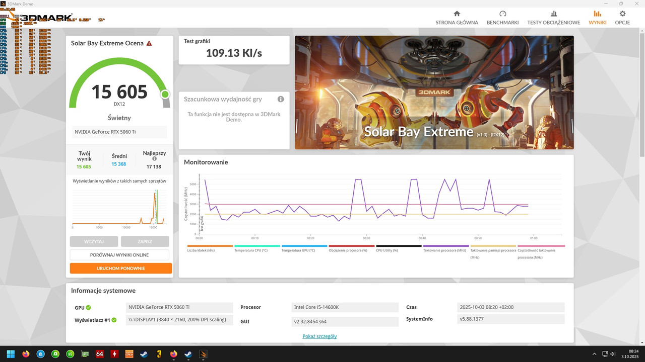
Task: Click the SystemInfo version v5.88.1377
Action: [x=511, y=319]
